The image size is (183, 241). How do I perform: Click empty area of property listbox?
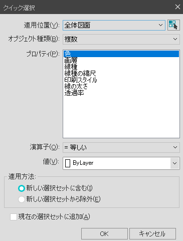pos(121,117)
